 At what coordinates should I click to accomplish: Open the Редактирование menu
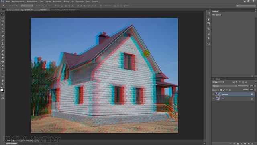pyautogui.click(x=18, y=2)
